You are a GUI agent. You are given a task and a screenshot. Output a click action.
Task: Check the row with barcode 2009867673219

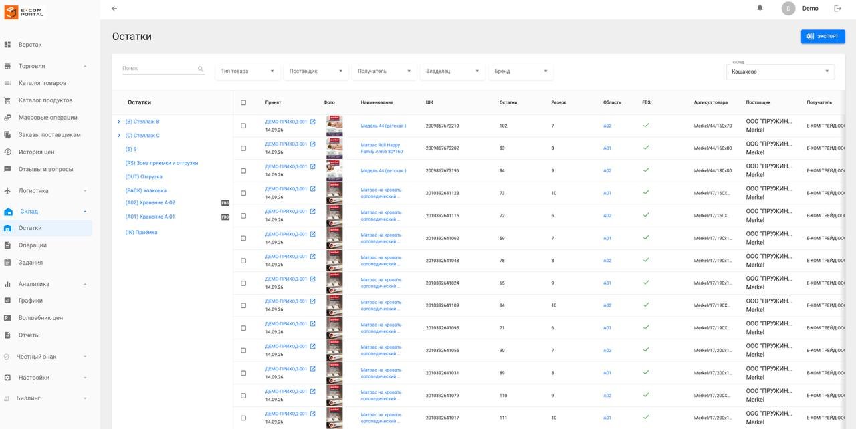(x=243, y=126)
